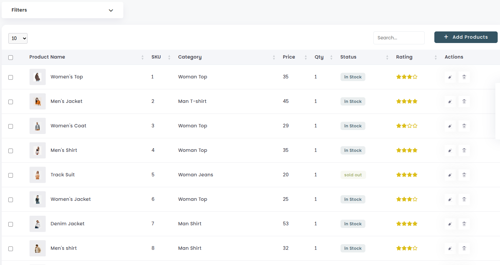Open the rows-per-page dropdown showing 10
The height and width of the screenshot is (265, 500).
click(x=18, y=38)
